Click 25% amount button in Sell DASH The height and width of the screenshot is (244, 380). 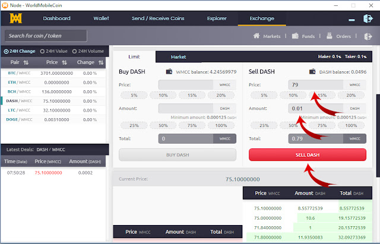264,125
